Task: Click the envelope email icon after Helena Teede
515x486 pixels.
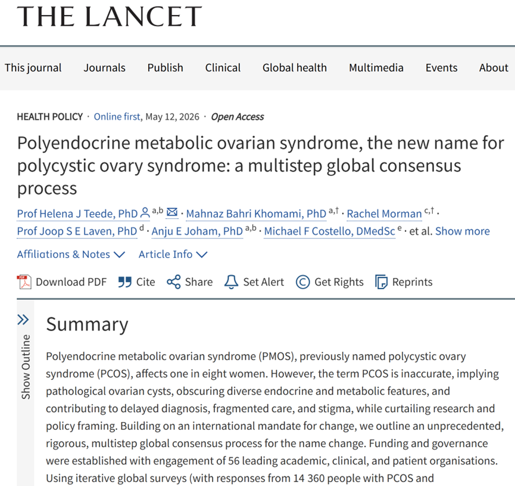Action: tap(172, 212)
